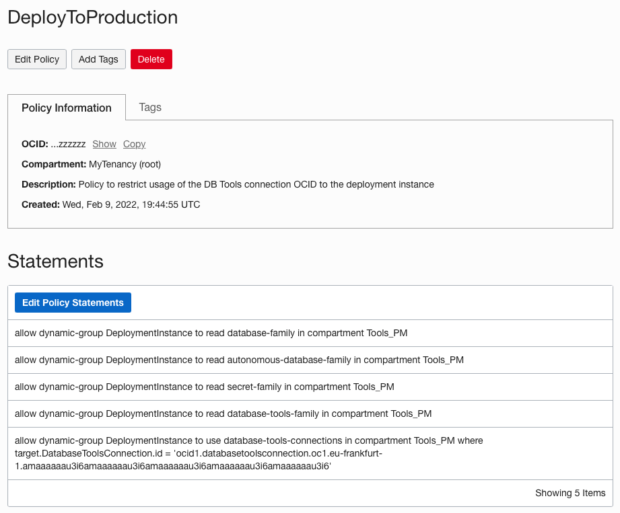Image resolution: width=620 pixels, height=513 pixels.
Task: Select the read database-family statement row
Action: coord(211,333)
